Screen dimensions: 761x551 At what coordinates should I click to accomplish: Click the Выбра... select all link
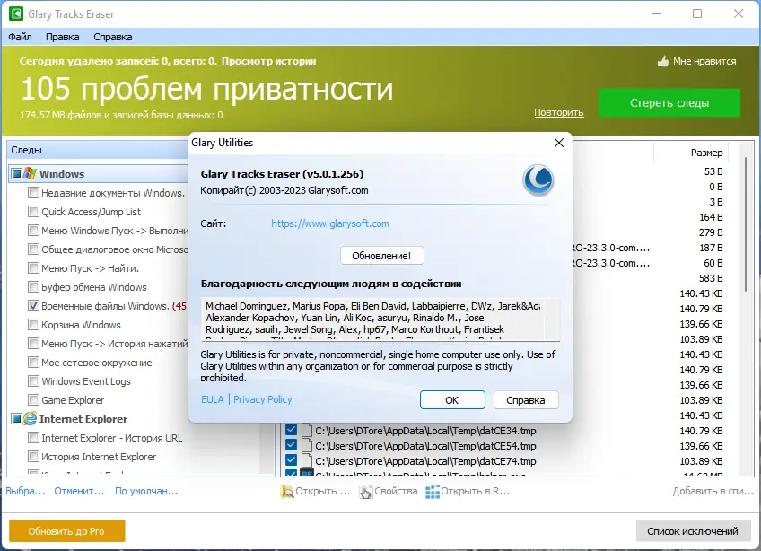point(25,491)
